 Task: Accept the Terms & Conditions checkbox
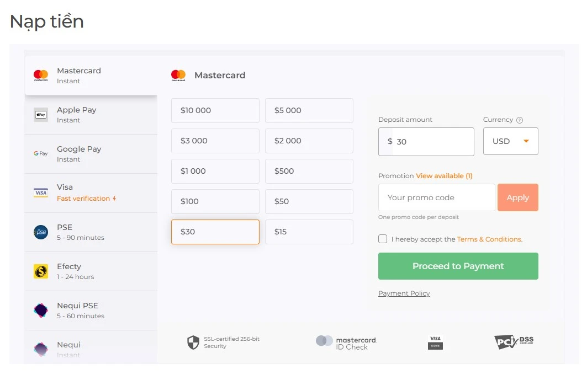pos(383,239)
